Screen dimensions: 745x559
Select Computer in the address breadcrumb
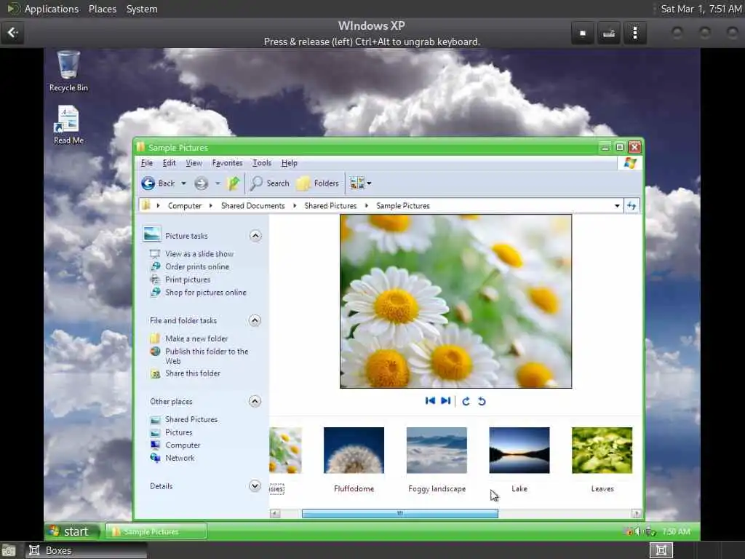[184, 206]
